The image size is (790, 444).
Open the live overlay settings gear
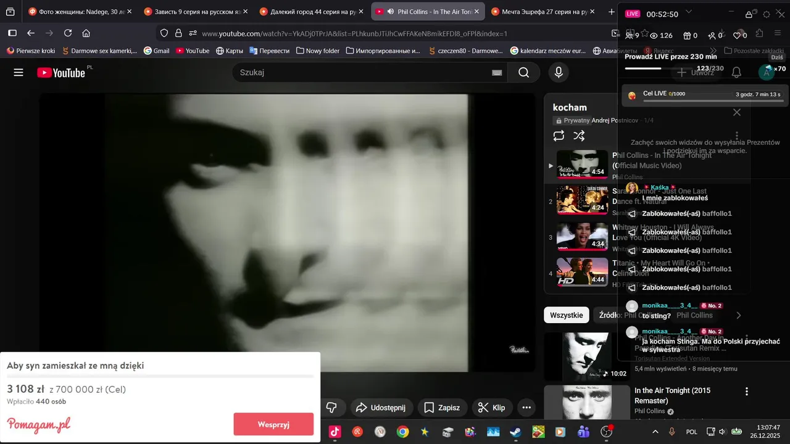(767, 14)
